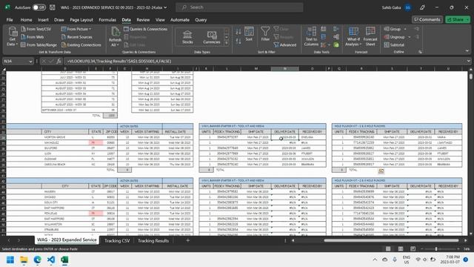
Task: Open Visual Studio Code from taskbar
Action: pos(51,260)
